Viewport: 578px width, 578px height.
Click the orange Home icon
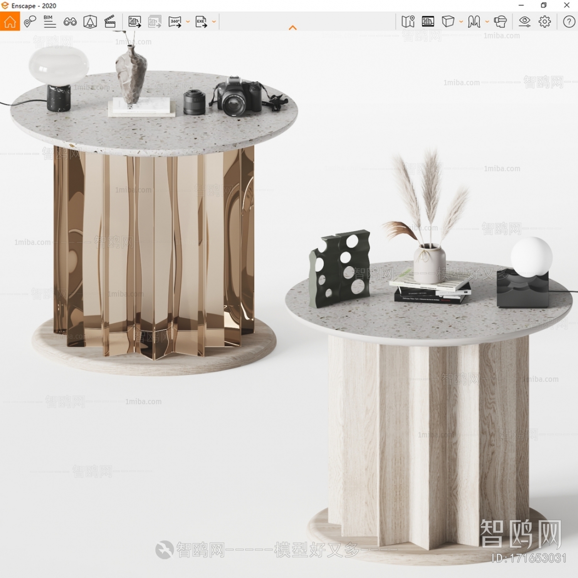[10, 22]
